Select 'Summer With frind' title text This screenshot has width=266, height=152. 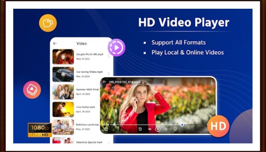[x=87, y=89]
